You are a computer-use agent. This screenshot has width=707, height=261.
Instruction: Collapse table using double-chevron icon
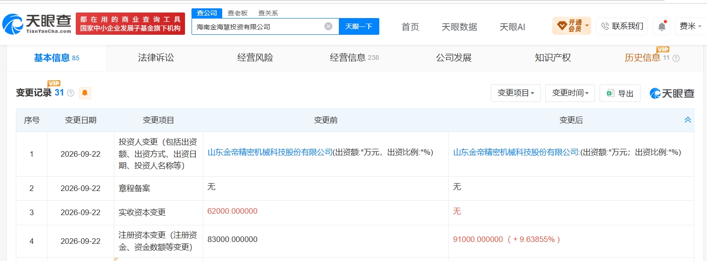(x=688, y=120)
